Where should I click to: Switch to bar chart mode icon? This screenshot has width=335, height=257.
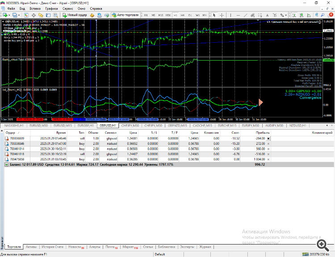point(294,15)
